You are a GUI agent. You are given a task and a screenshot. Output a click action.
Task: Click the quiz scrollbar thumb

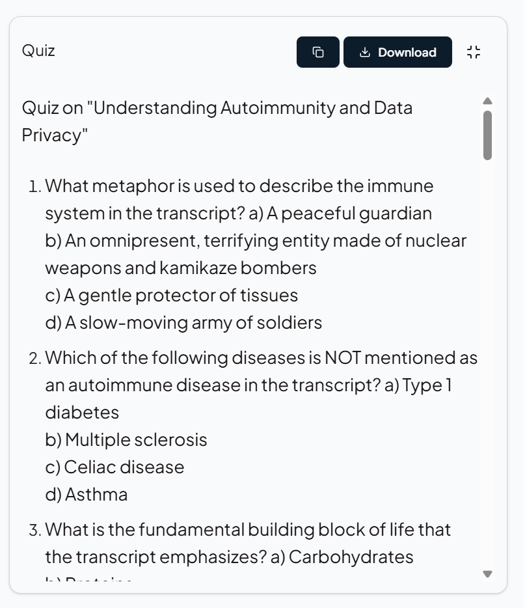[488, 135]
